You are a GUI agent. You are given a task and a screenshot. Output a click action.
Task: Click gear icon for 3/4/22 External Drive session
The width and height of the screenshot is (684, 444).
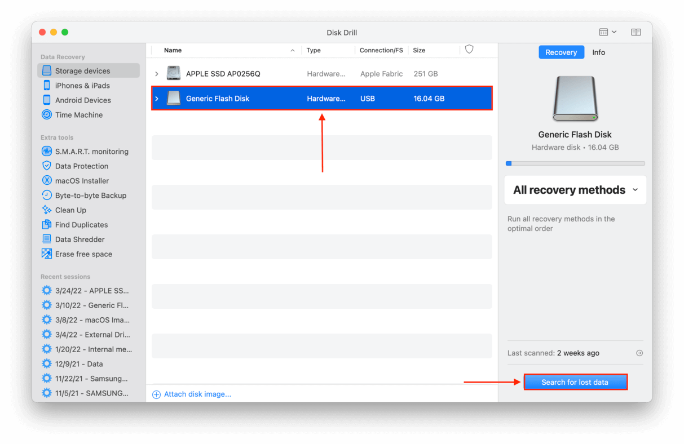pyautogui.click(x=47, y=335)
